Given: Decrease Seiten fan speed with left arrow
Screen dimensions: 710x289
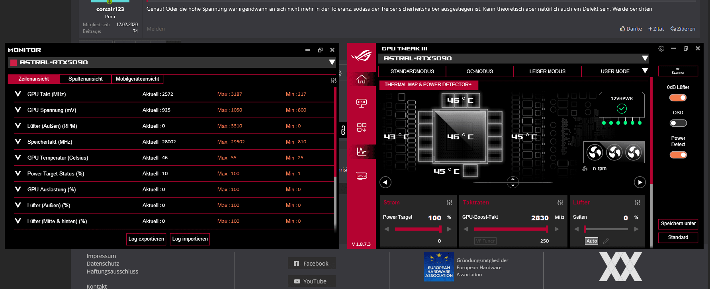Looking at the screenshot, I should (577, 229).
